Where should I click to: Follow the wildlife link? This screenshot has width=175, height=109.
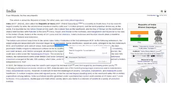tap(95, 79)
